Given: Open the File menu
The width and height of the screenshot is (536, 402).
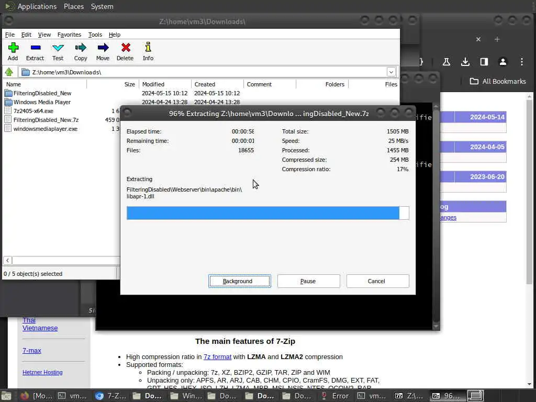Looking at the screenshot, I should 10,35.
